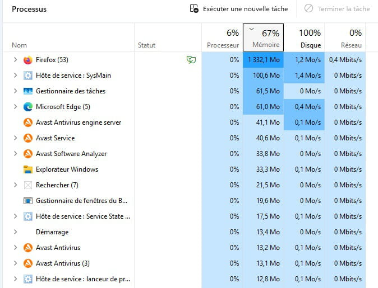This screenshot has width=378, height=288.
Task: Click the Terminer la tâche button
Action: click(337, 9)
